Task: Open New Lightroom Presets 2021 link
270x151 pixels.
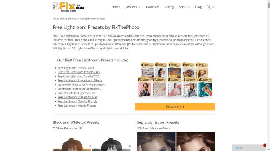Action: click(x=76, y=68)
